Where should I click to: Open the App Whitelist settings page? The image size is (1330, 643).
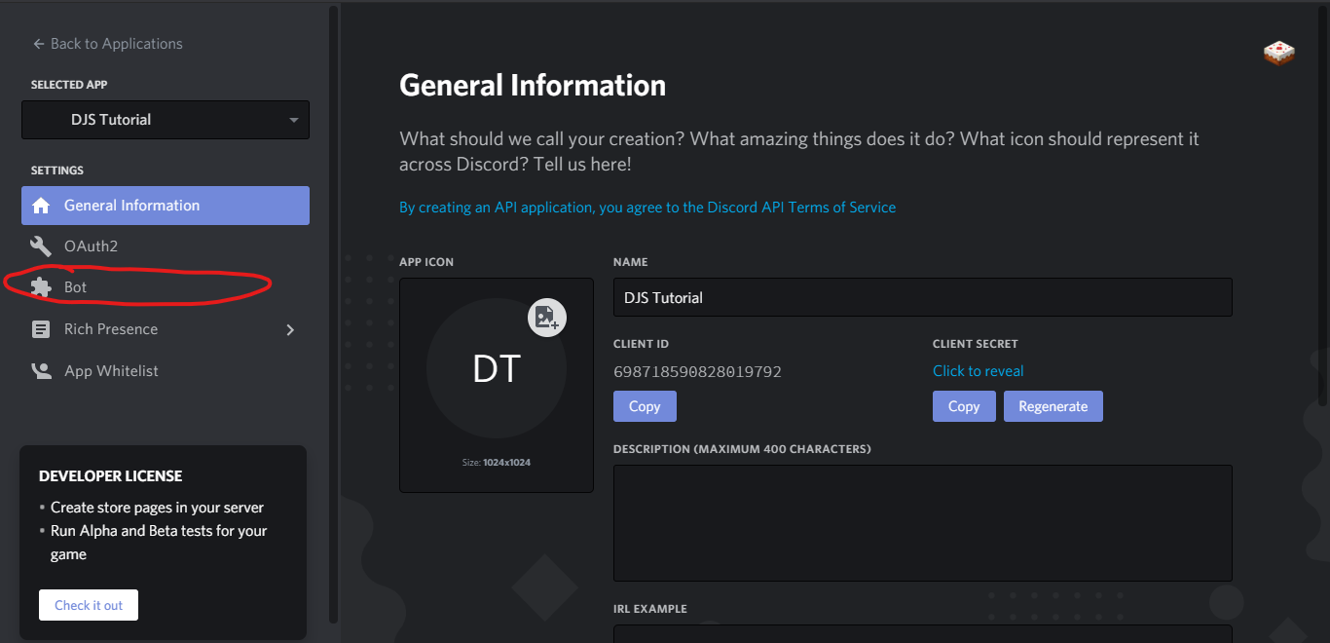[111, 371]
